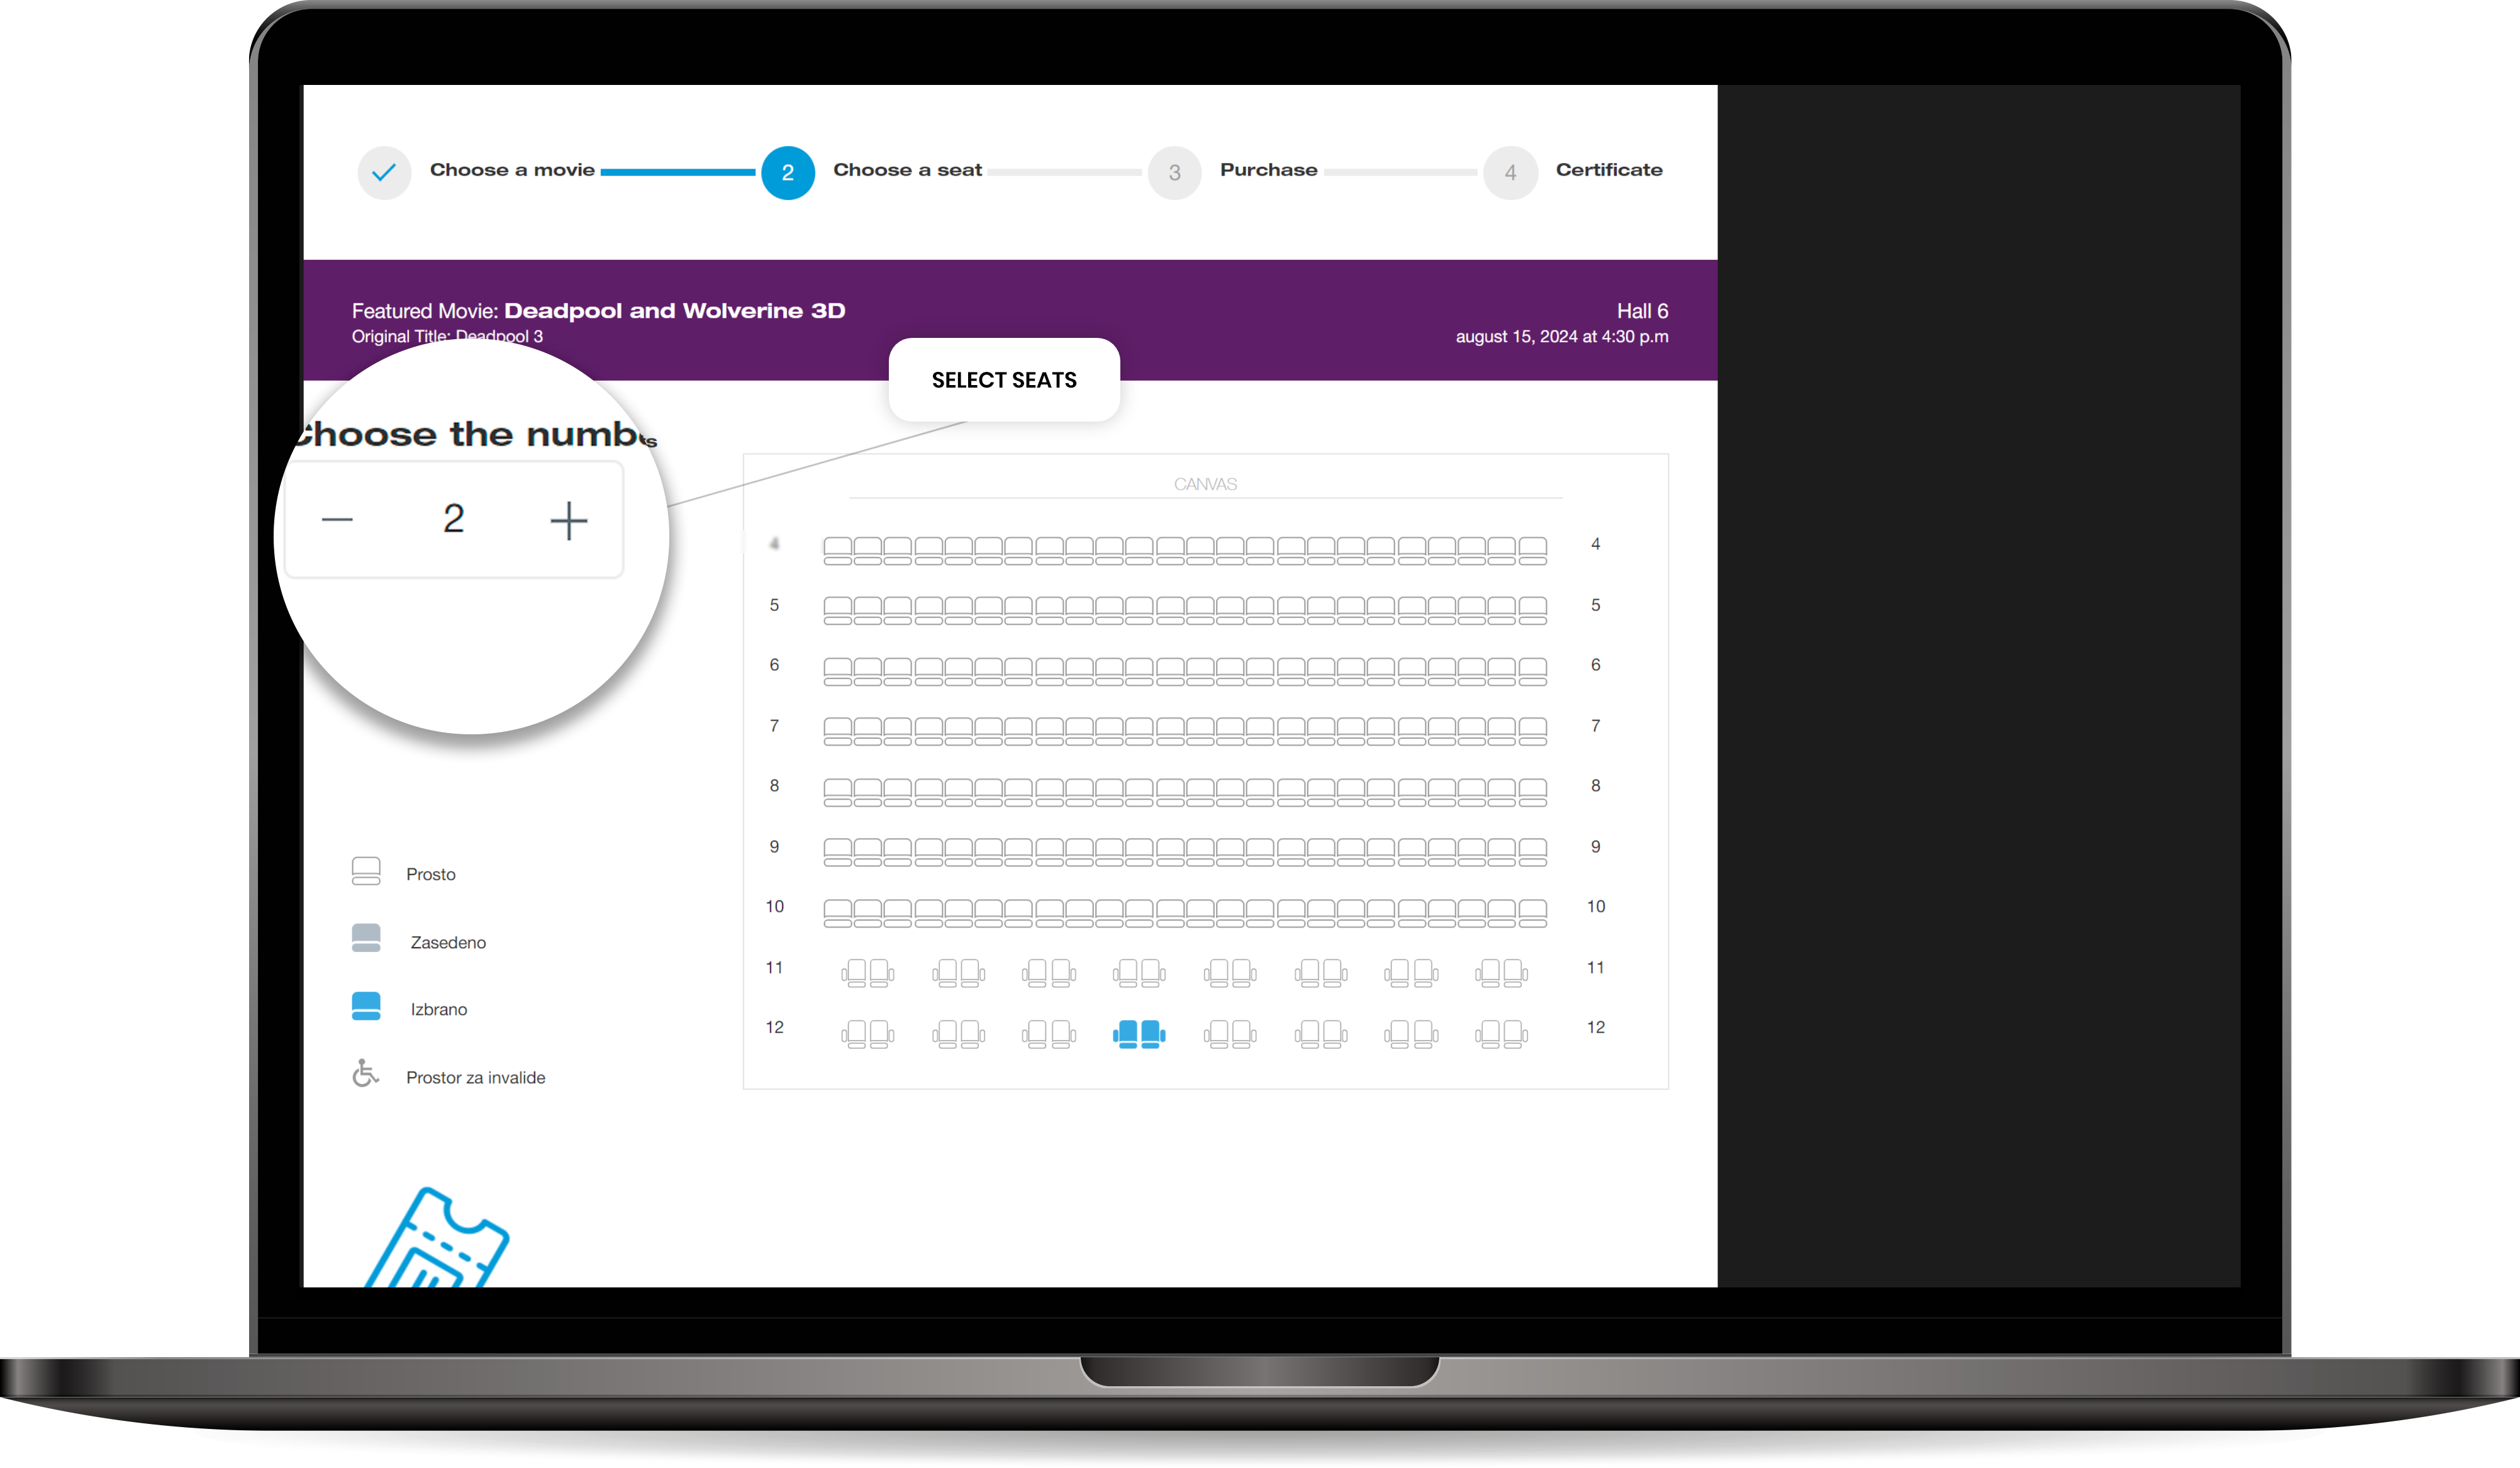Click the seat count number field showing 2

tap(453, 519)
